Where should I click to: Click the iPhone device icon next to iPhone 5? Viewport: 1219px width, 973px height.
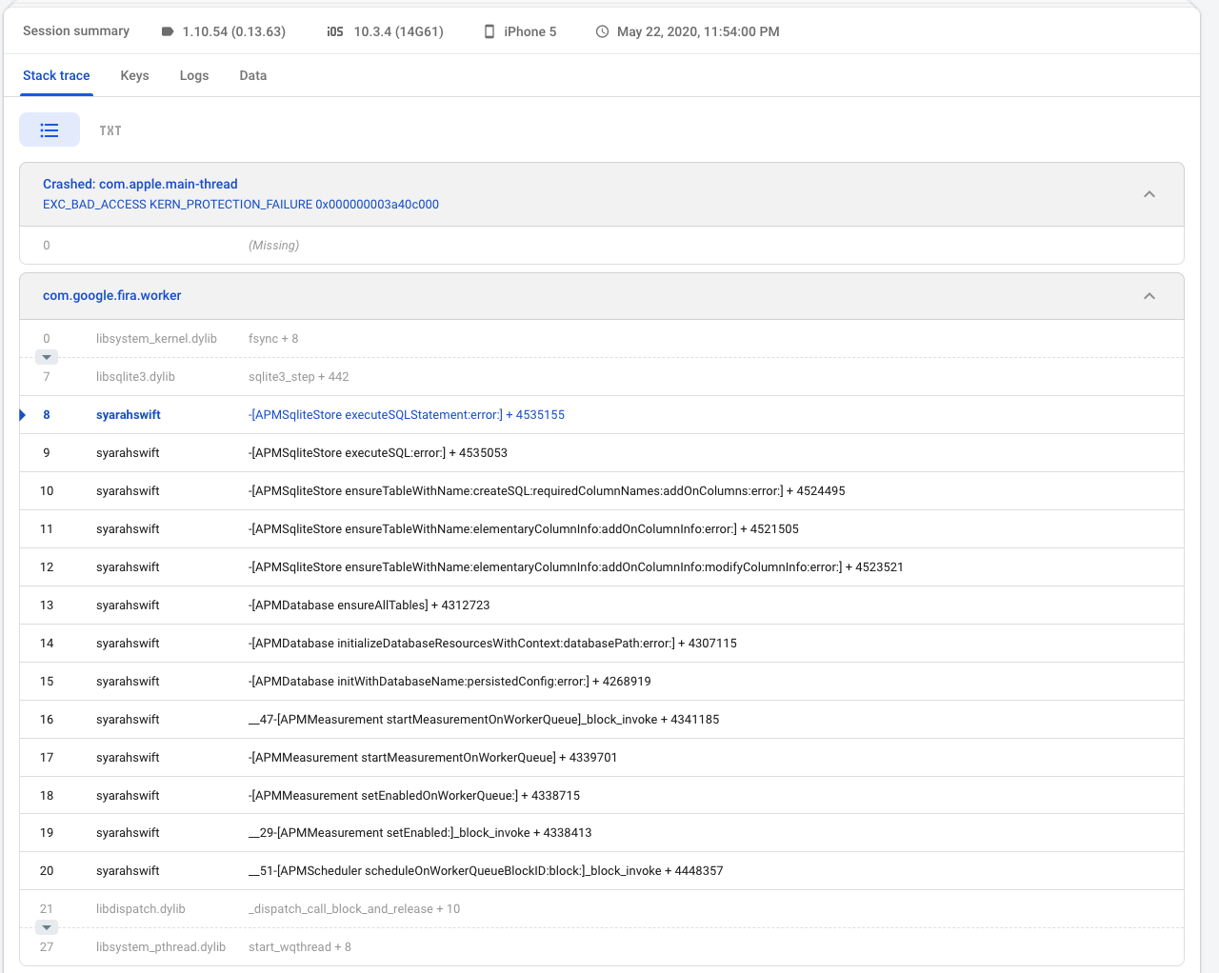pos(489,31)
